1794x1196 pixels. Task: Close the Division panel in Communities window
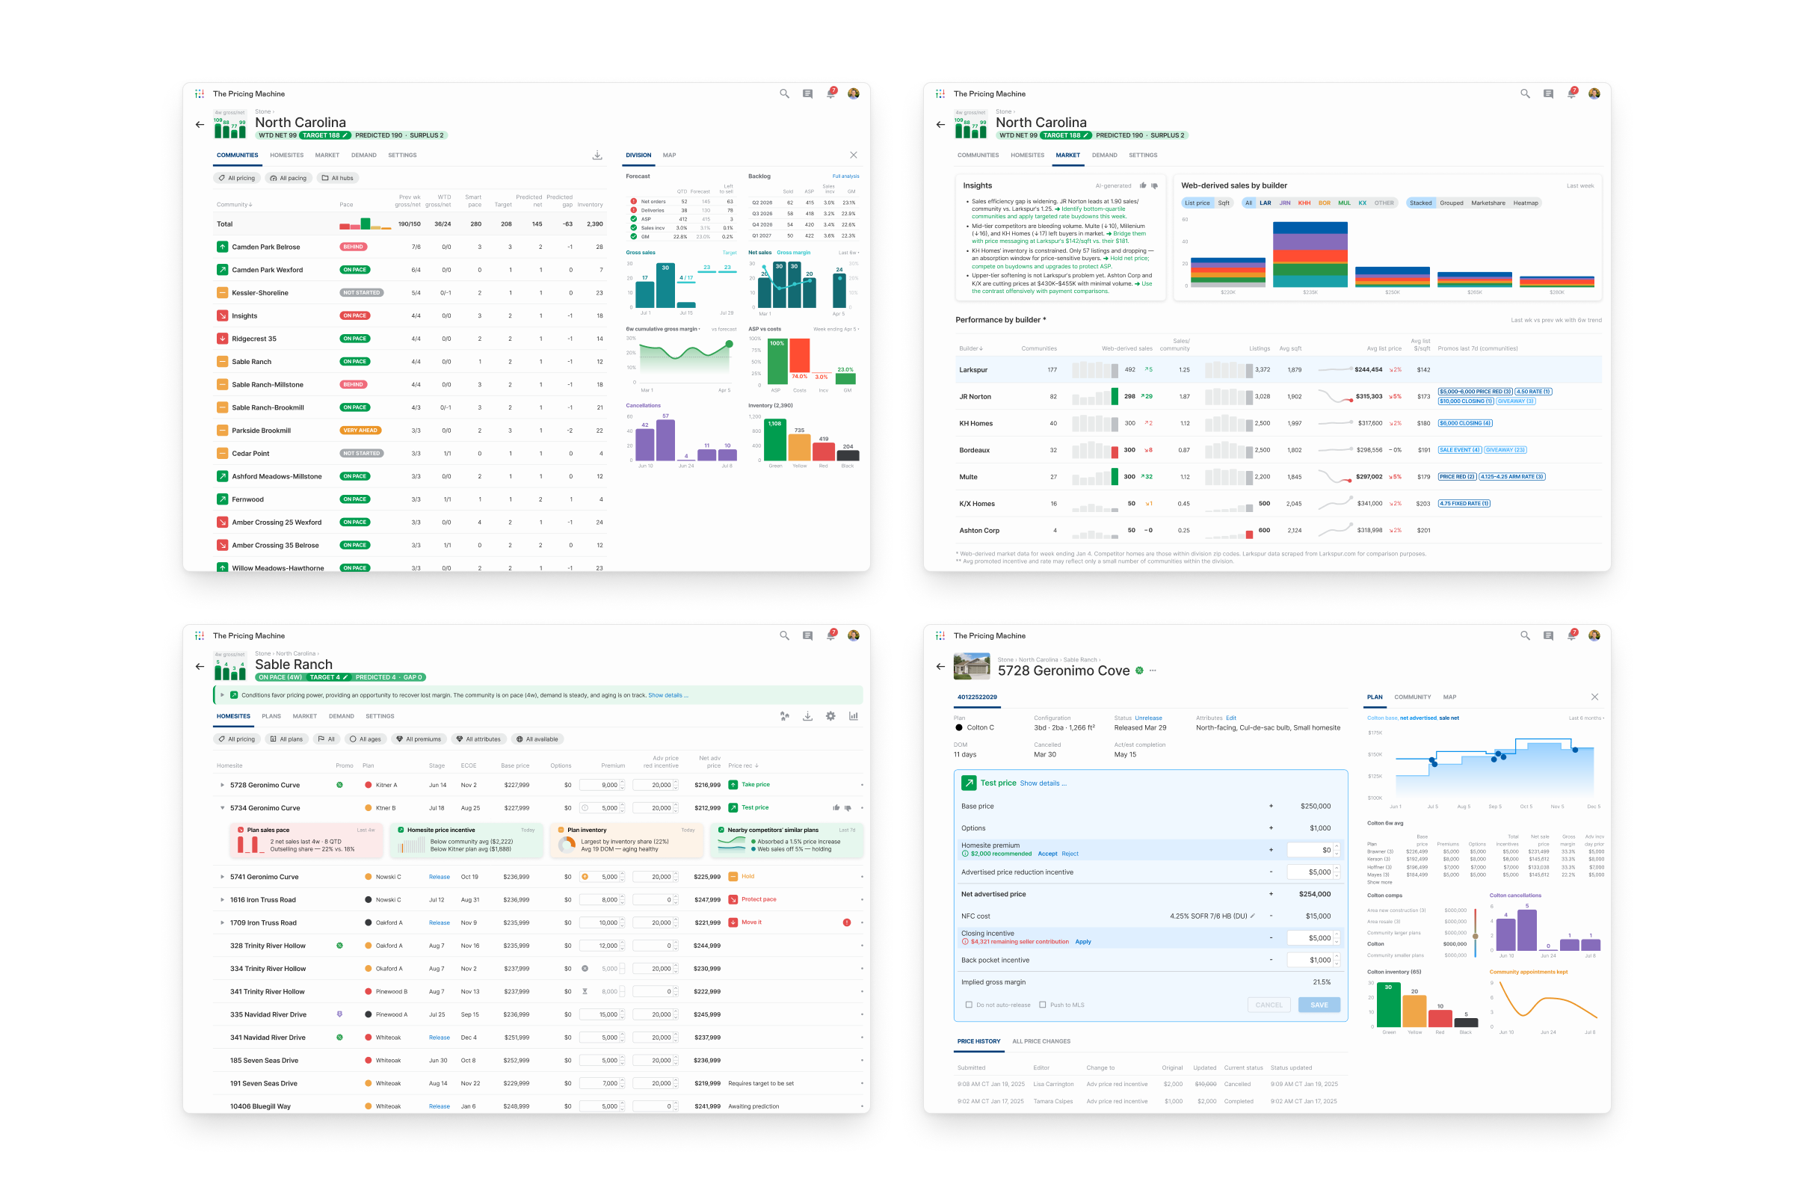(854, 155)
